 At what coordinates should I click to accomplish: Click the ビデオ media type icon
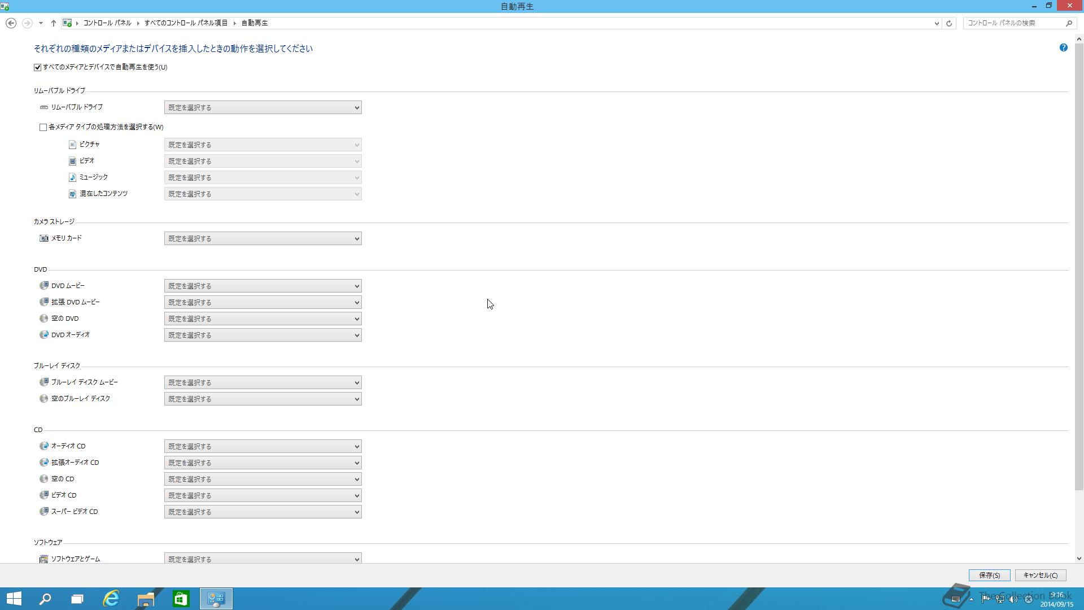[x=72, y=161]
